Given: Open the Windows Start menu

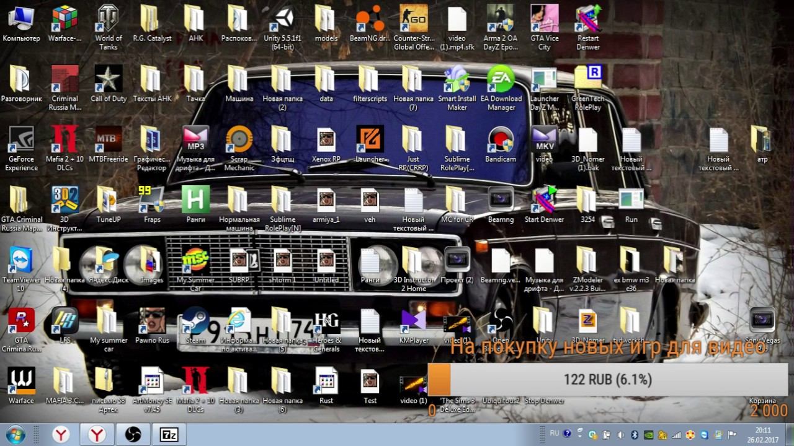Looking at the screenshot, I should [14, 434].
